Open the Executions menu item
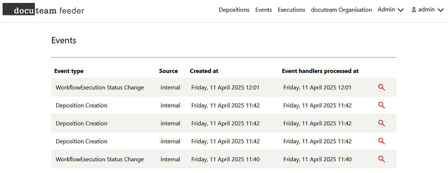The width and height of the screenshot is (448, 173). tap(291, 10)
